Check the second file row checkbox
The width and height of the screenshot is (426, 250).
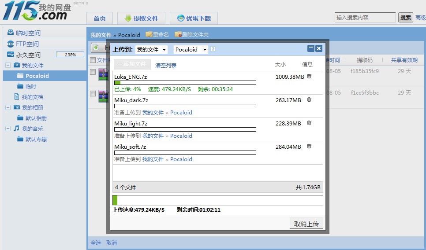[x=93, y=94]
